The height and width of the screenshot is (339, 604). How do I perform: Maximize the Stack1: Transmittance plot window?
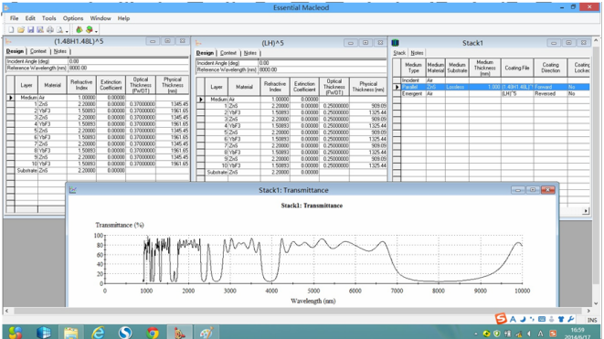pyautogui.click(x=533, y=190)
